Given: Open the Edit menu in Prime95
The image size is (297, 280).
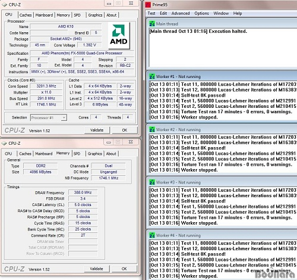Looking at the screenshot, I should [163, 13].
